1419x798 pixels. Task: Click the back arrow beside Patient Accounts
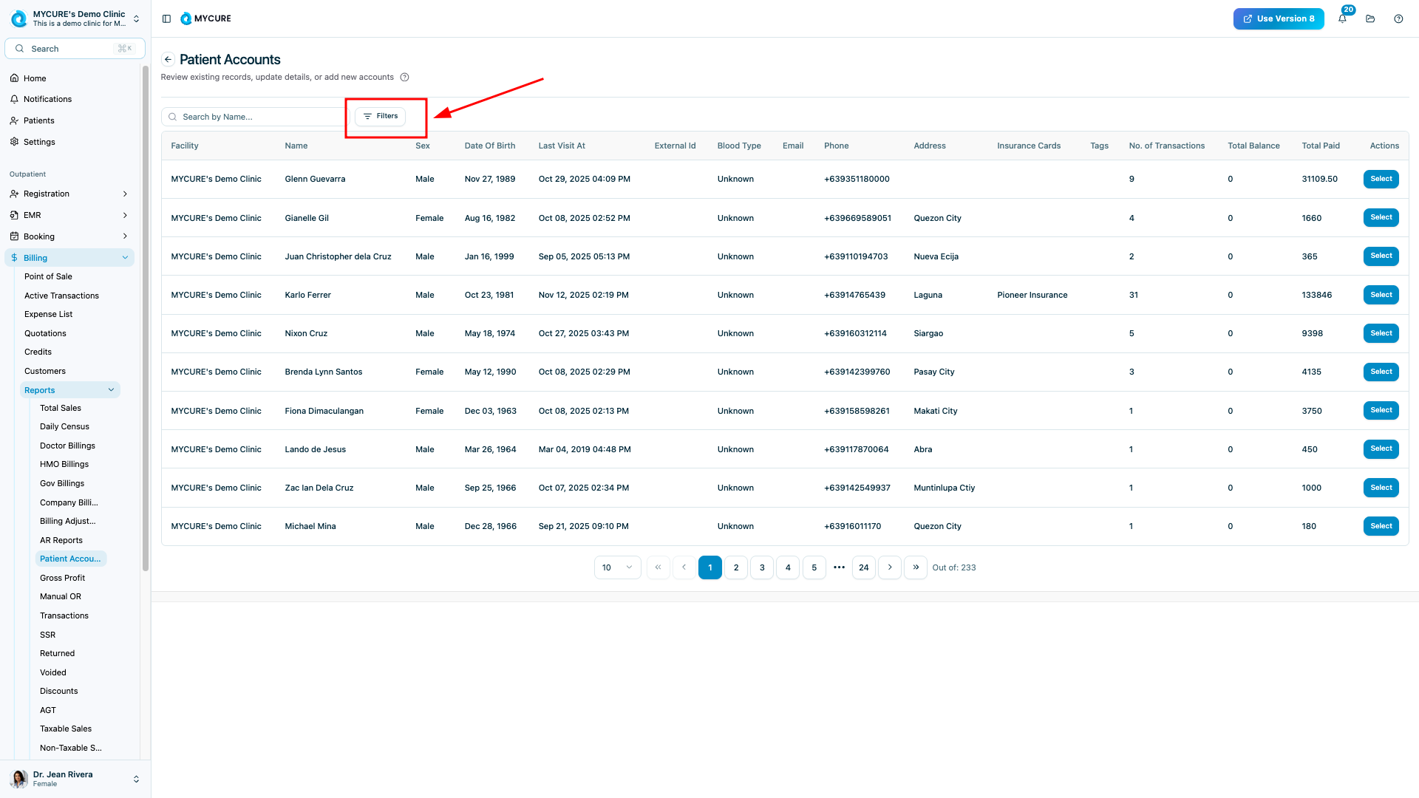pyautogui.click(x=169, y=60)
